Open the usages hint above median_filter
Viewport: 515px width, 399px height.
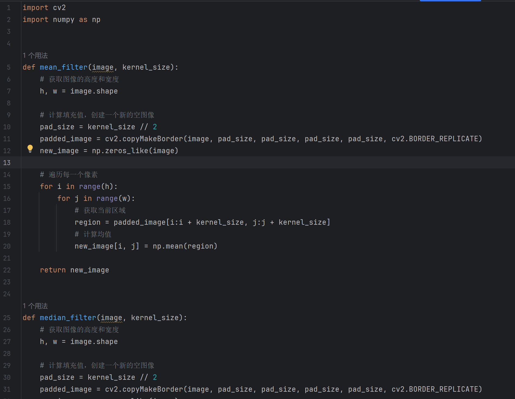35,306
